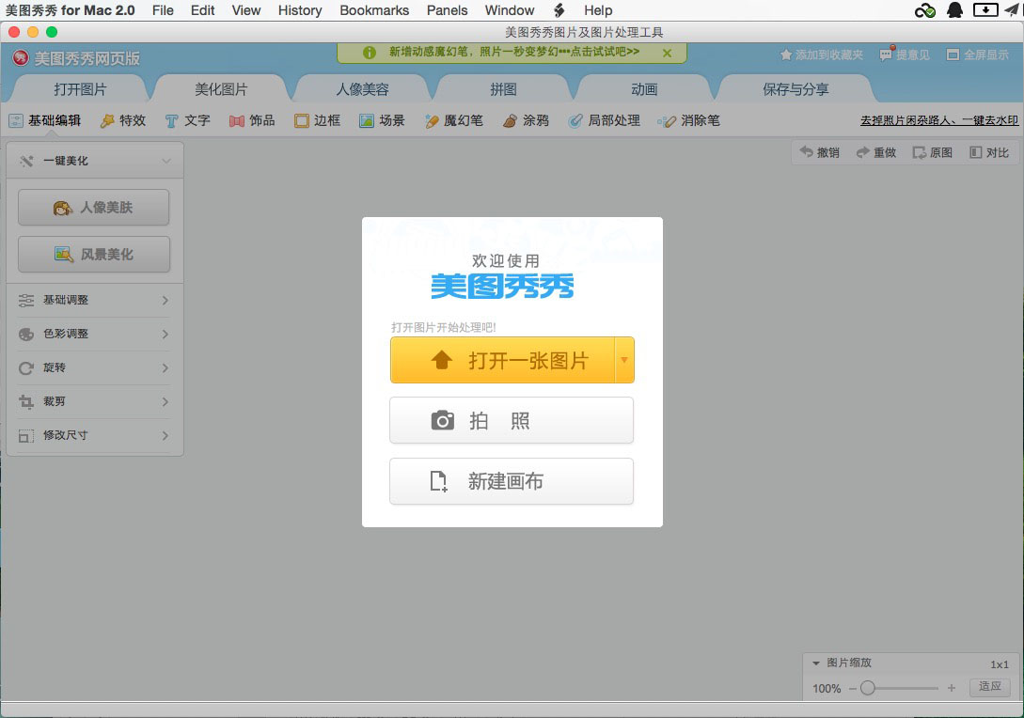Viewport: 1024px width, 718px height.
Task: Click the 拍照 camera button
Action: (512, 420)
